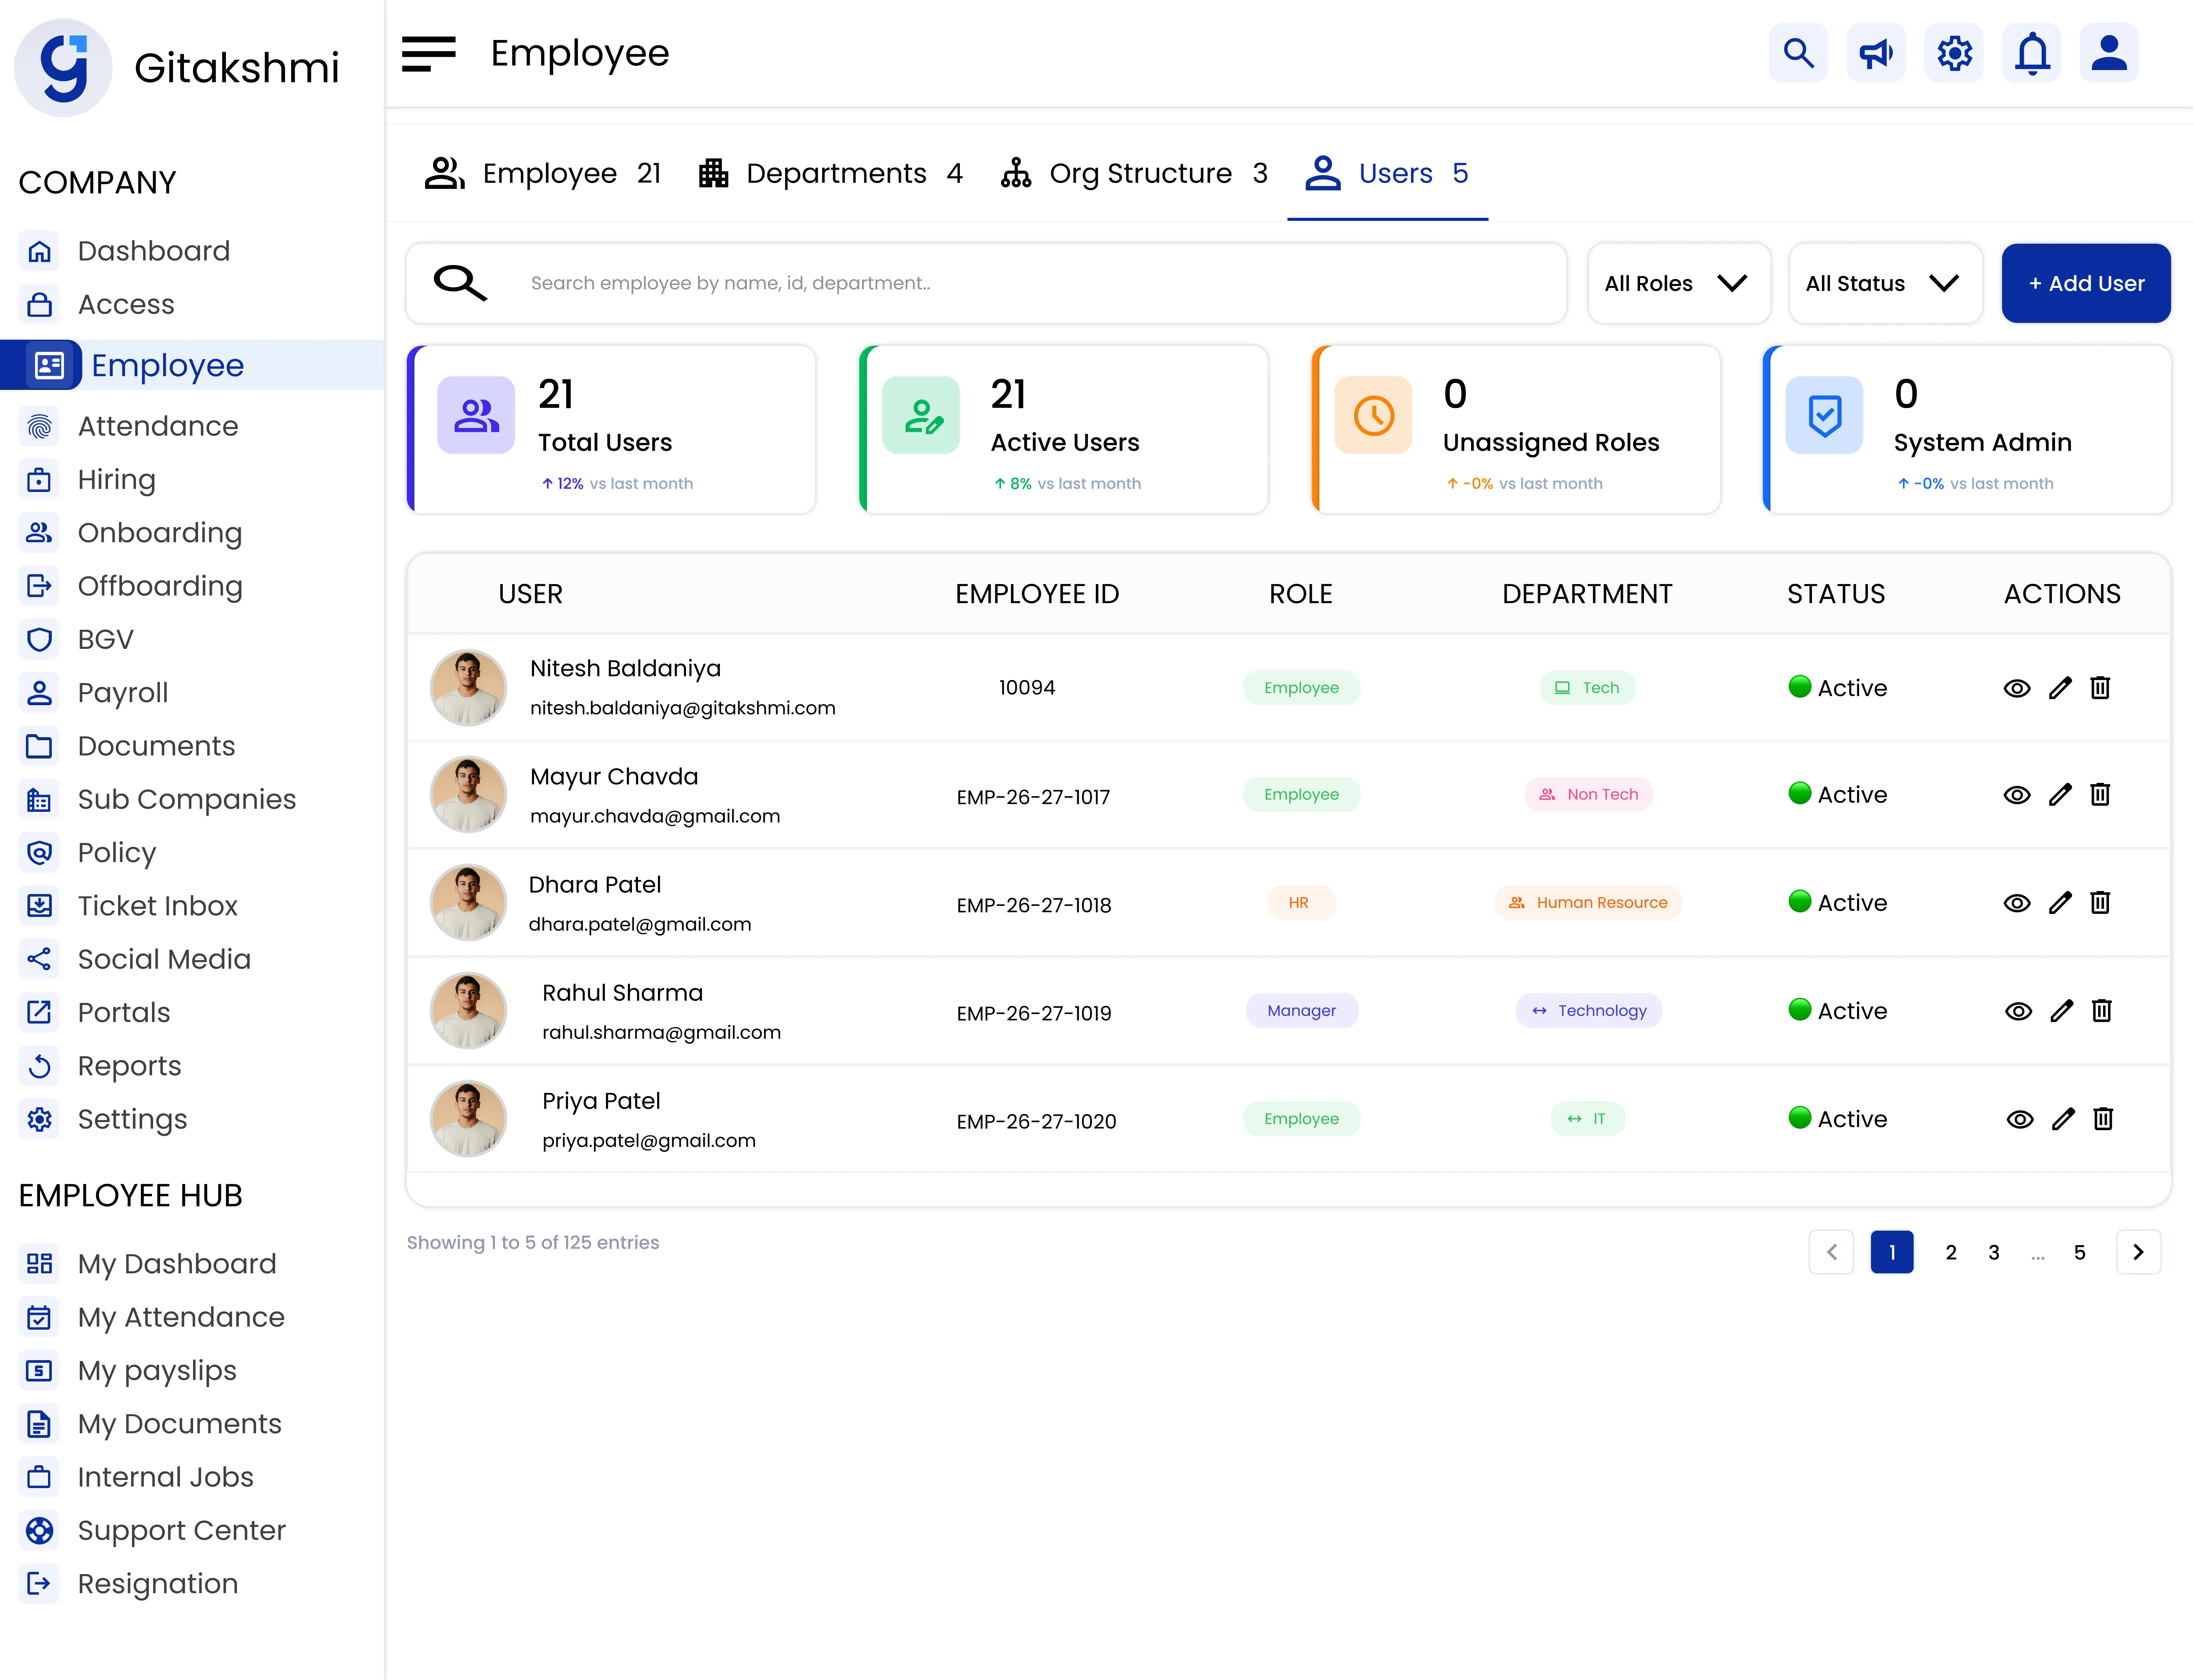Image resolution: width=2194 pixels, height=1680 pixels.
Task: Switch to the Org Structure tab
Action: [1134, 173]
